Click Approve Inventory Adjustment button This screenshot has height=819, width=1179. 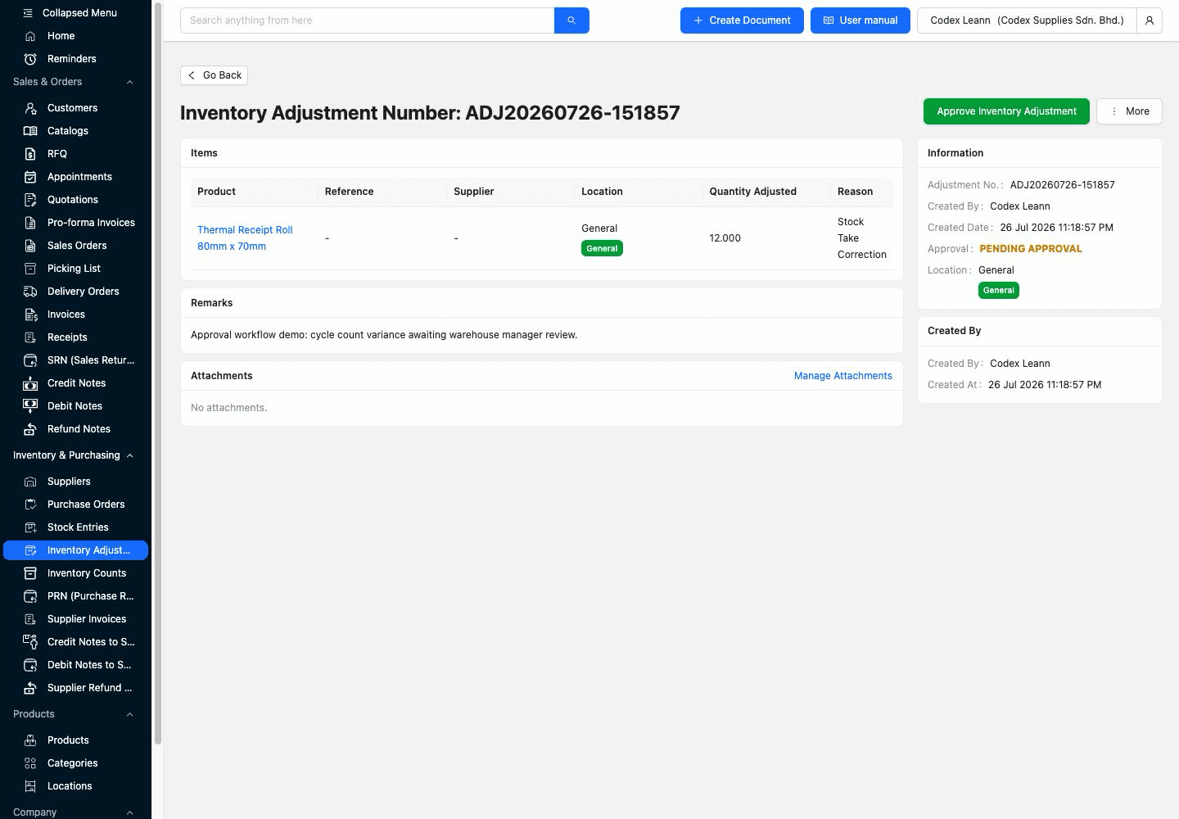pos(1006,111)
